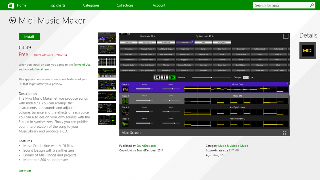Image resolution: width=320 pixels, height=180 pixels.
Task: Open the Music & Video category link
Action: (x=227, y=146)
